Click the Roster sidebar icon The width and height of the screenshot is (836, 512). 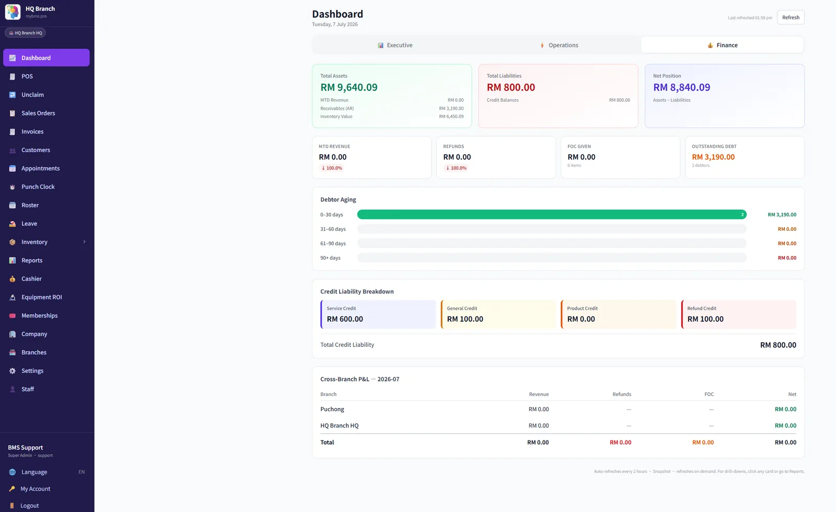point(13,205)
